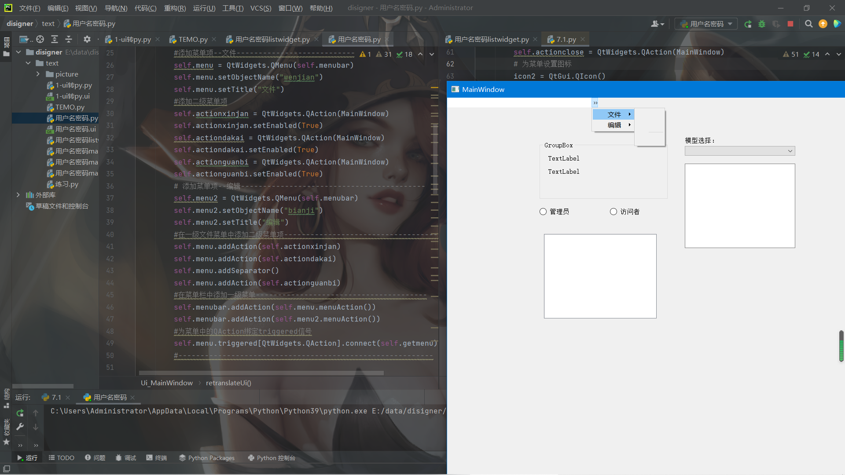Stop the running program with the red square
The height and width of the screenshot is (475, 845).
(x=790, y=24)
